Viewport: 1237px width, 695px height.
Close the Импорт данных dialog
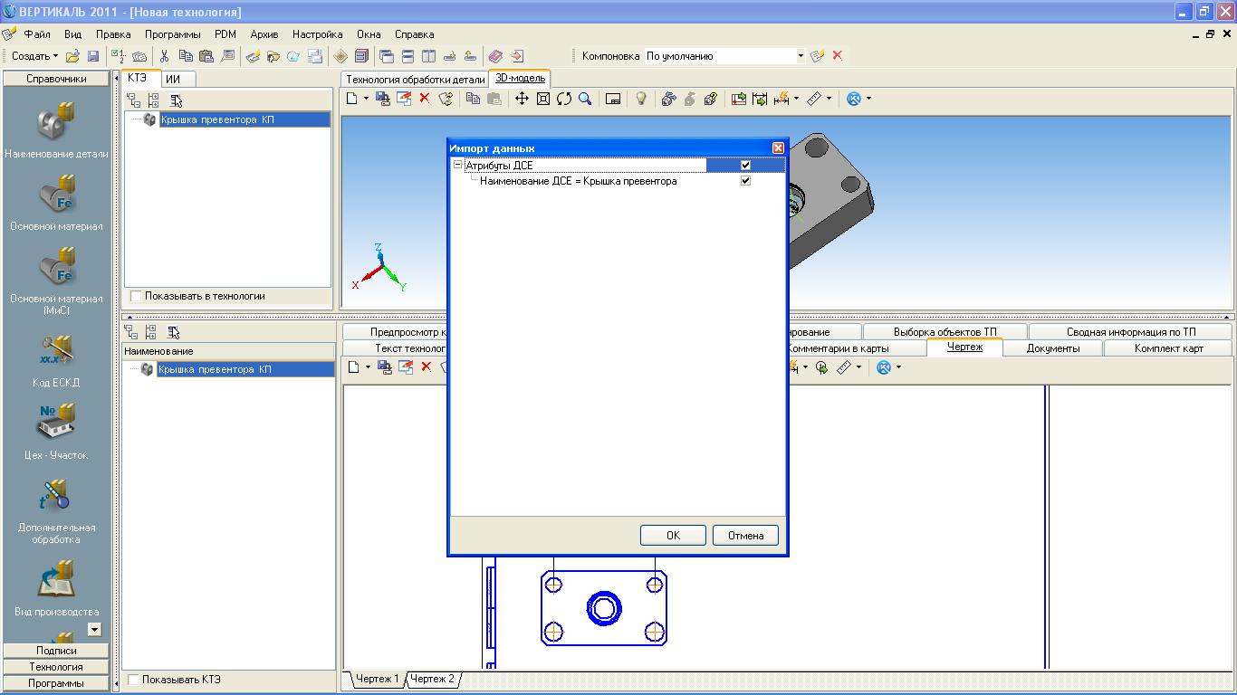[x=778, y=148]
